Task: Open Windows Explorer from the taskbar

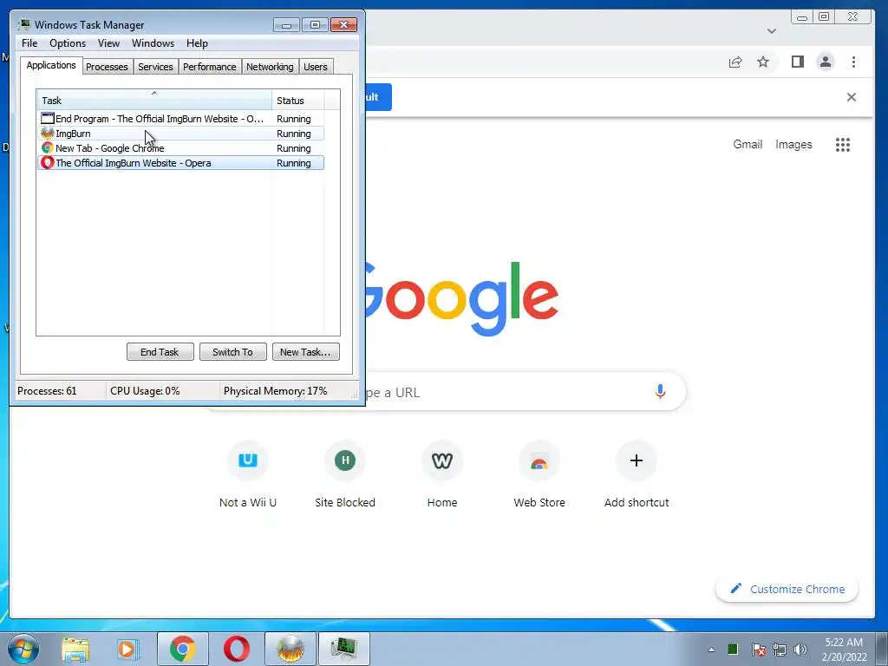Action: [x=76, y=649]
